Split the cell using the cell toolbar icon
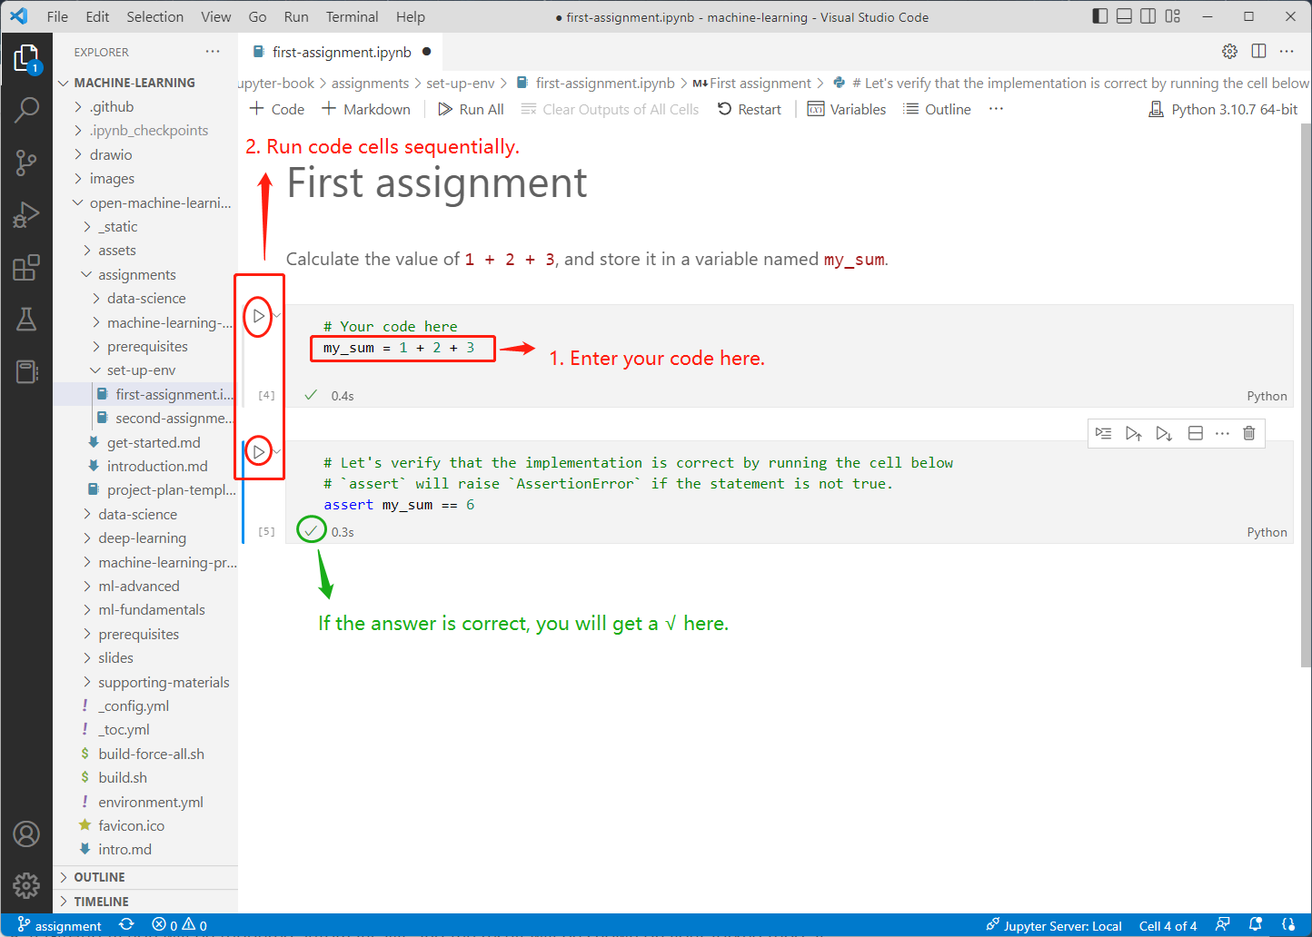Viewport: 1312px width, 937px height. pos(1196,433)
